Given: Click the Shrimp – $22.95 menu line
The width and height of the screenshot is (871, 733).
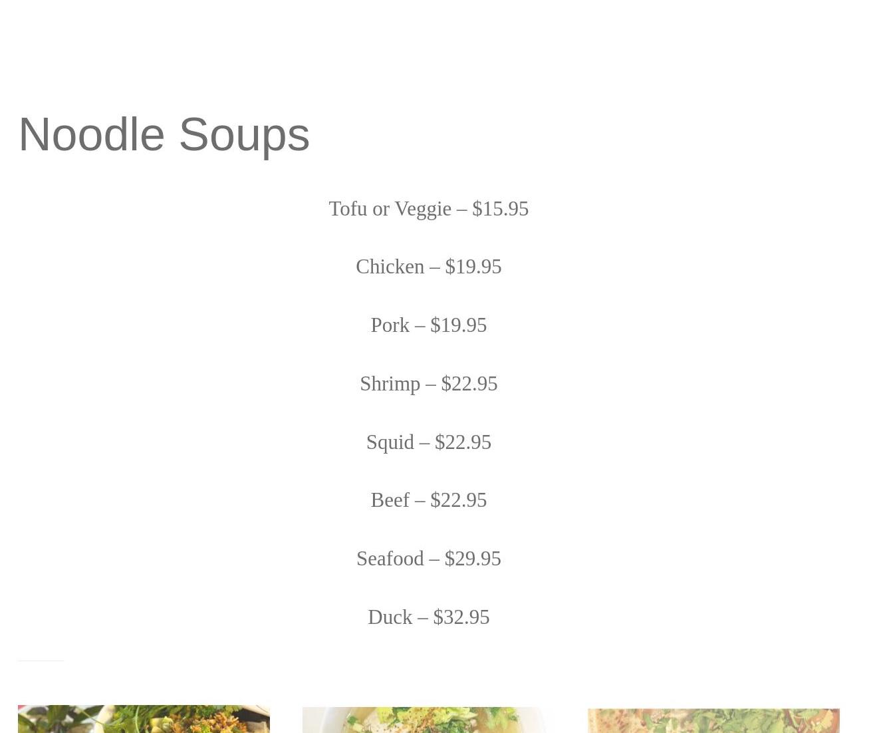Looking at the screenshot, I should (428, 384).
